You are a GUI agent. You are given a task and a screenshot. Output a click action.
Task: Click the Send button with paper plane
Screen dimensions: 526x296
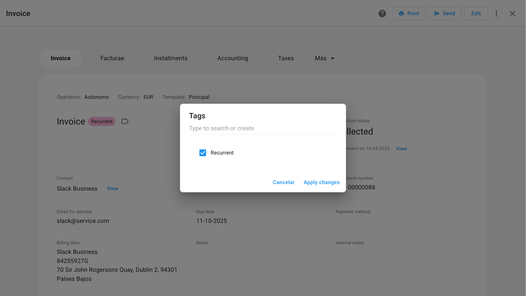(444, 14)
